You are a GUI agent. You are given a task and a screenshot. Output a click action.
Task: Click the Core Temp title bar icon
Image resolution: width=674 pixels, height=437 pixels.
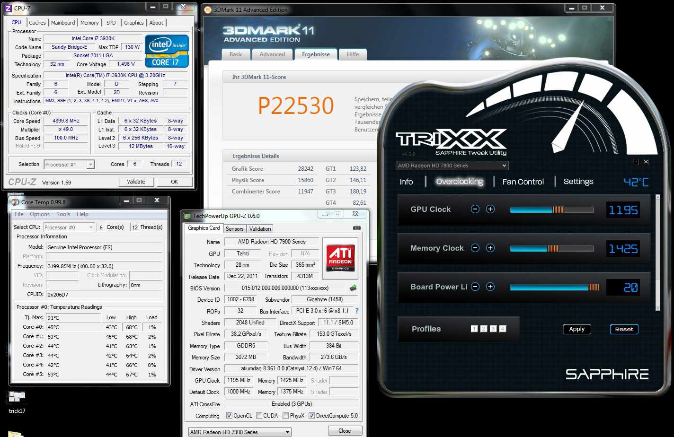15,202
